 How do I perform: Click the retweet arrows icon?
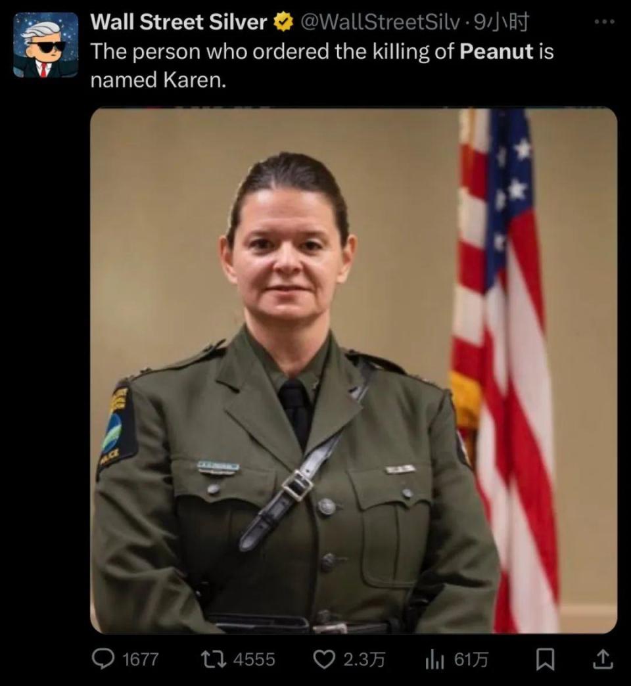[x=213, y=659]
